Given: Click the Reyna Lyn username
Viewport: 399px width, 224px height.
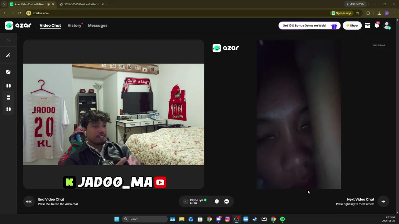Looking at the screenshot, I should pos(196,200).
